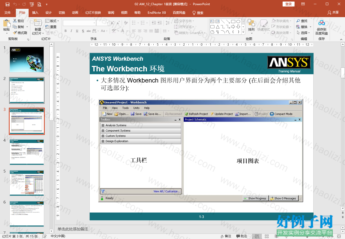
Task: Click the notes pane placeholder 单击此处添加备注
Action: [73, 229]
